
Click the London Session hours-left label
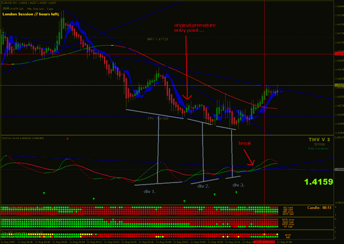(31, 14)
